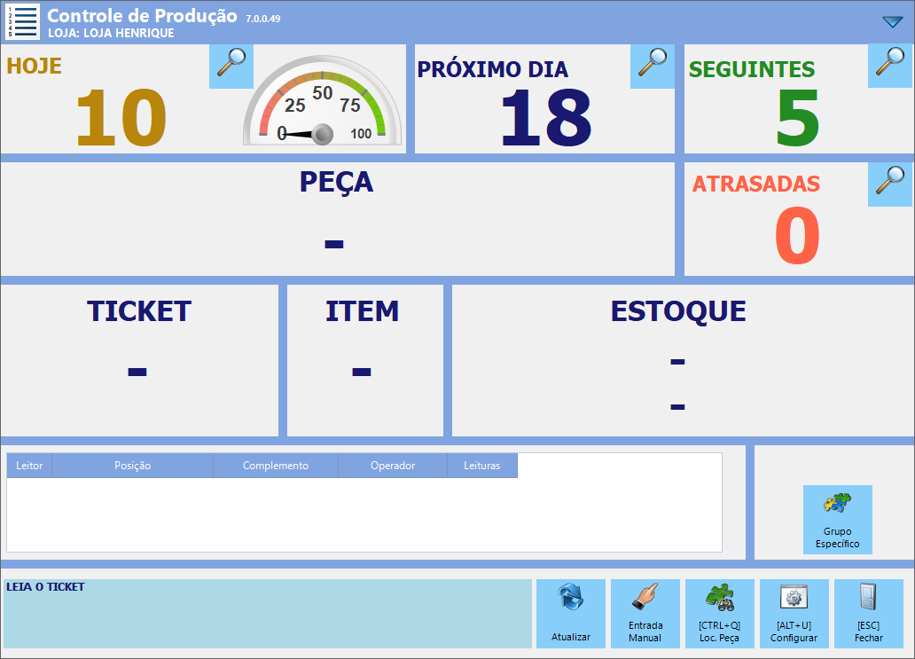Click the progress gauge dial
This screenshot has height=659, width=915.
point(322,100)
